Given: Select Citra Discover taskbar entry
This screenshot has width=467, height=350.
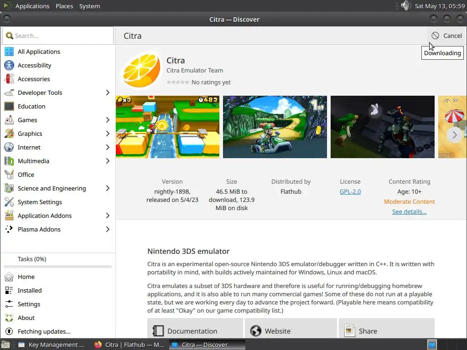Looking at the screenshot, I should pyautogui.click(x=207, y=345).
